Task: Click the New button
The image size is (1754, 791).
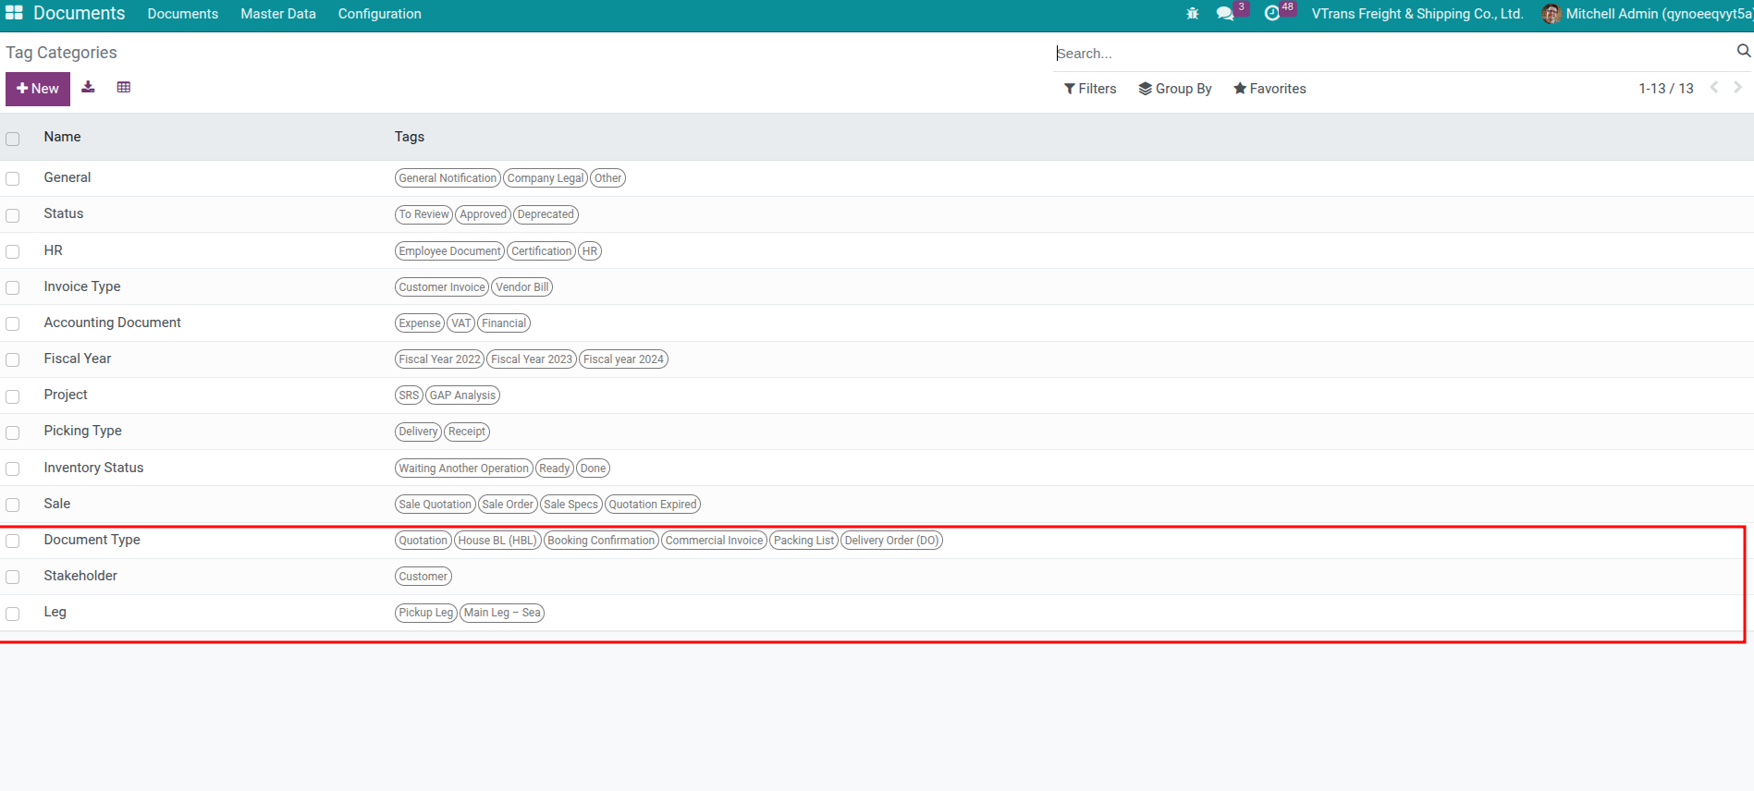Action: pyautogui.click(x=38, y=89)
